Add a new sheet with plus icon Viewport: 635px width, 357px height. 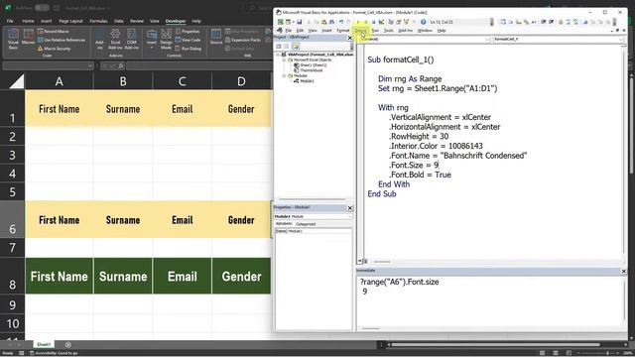pos(68,344)
